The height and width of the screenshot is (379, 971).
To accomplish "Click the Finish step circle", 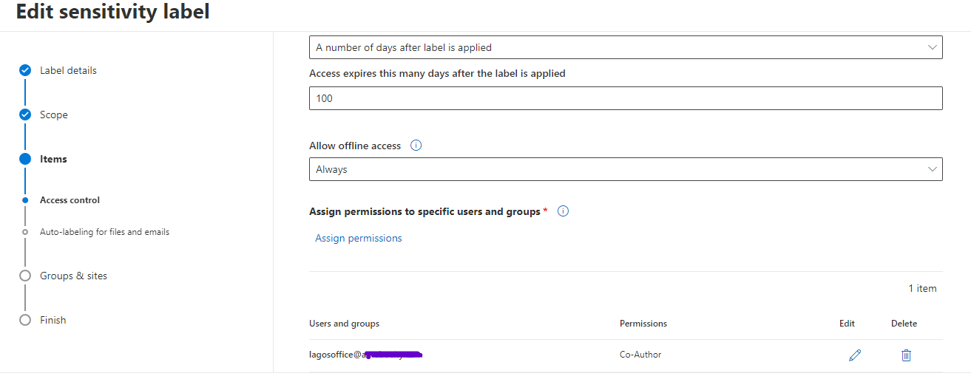I will [x=25, y=320].
